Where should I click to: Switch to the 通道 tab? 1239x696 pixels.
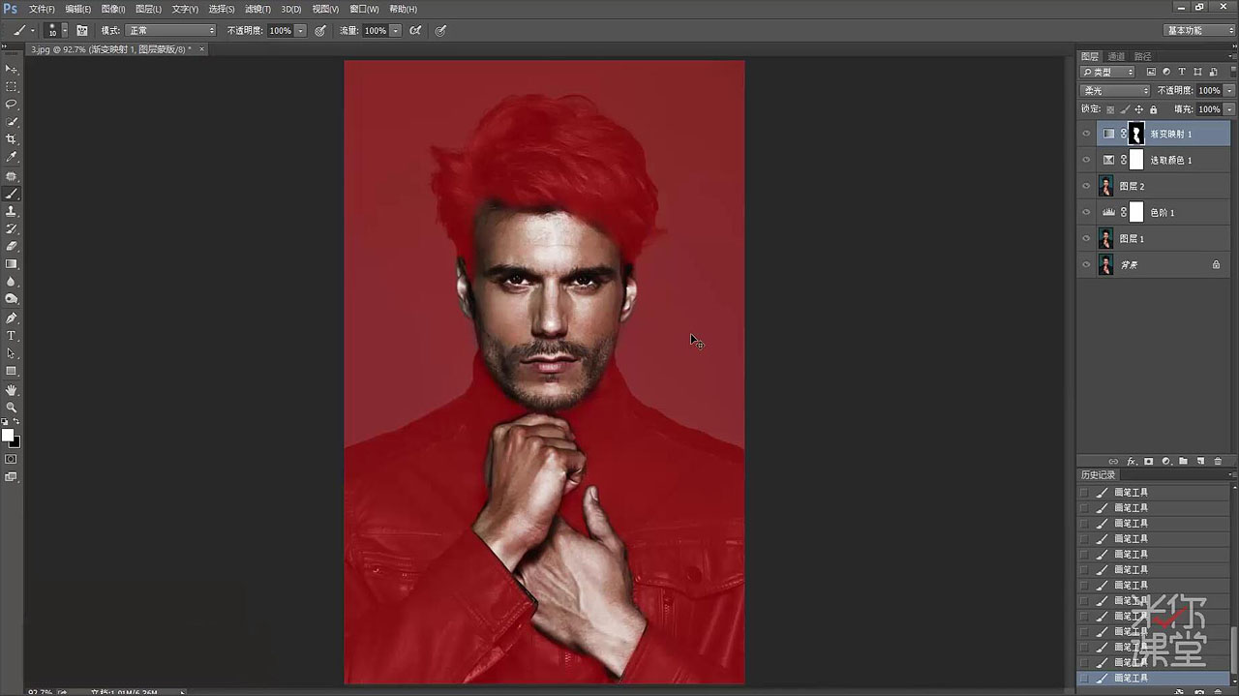(x=1116, y=56)
